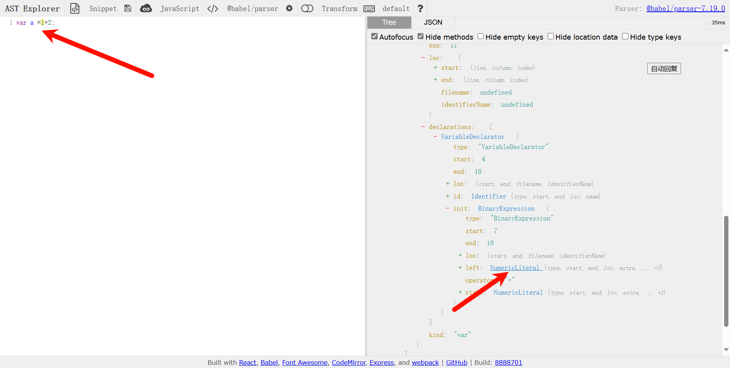Screen dimensions: 730x368
Task: Expand the id Identifier node
Action: tap(447, 196)
